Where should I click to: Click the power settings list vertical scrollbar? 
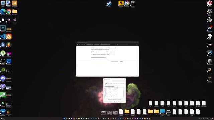click(x=124, y=93)
